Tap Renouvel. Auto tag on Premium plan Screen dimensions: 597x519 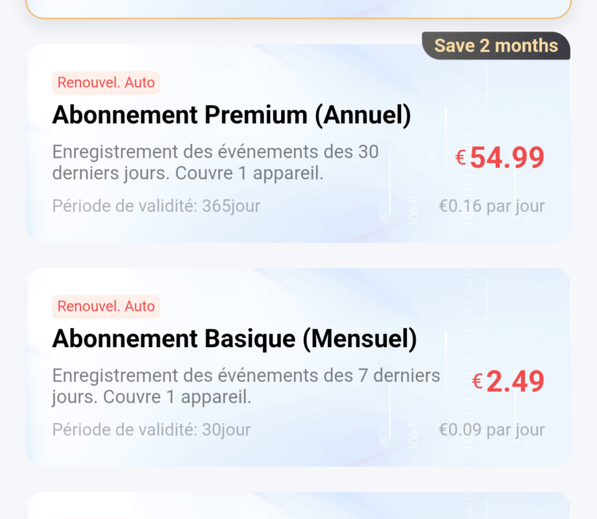(106, 83)
